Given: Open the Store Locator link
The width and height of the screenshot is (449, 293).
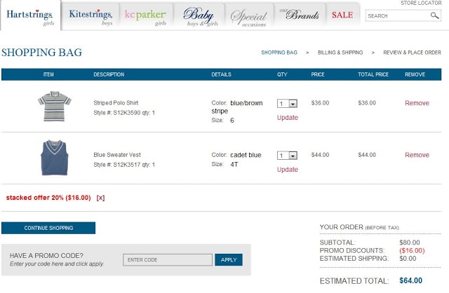Looking at the screenshot, I should click(421, 3).
